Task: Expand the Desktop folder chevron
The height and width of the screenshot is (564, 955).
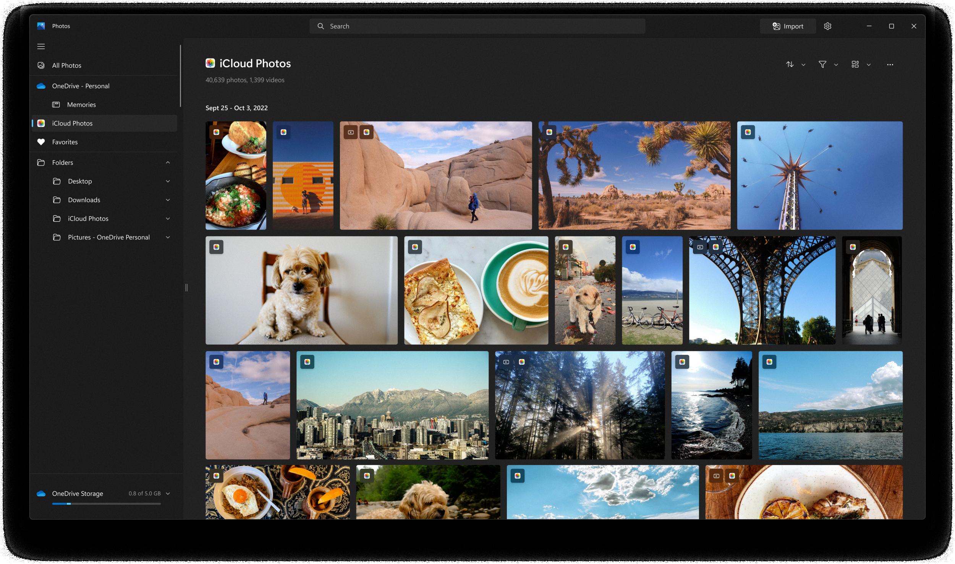Action: [x=168, y=181]
